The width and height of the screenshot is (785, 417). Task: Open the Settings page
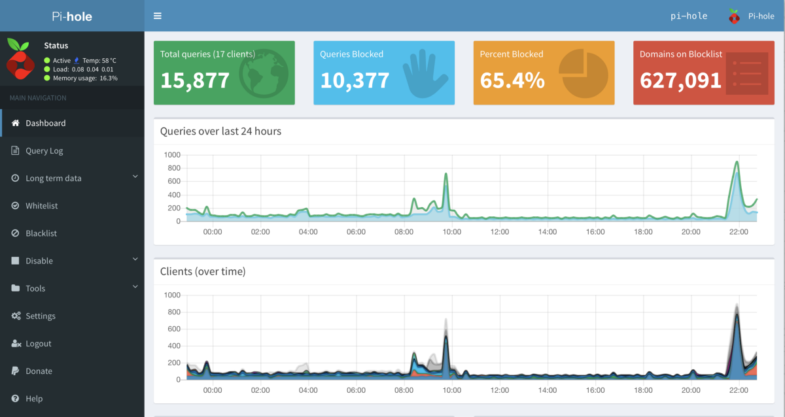[x=72, y=316]
